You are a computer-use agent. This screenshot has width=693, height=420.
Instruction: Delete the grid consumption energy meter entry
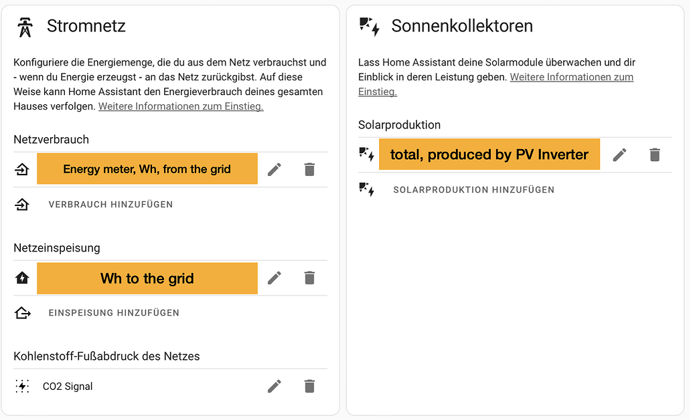pyautogui.click(x=309, y=170)
